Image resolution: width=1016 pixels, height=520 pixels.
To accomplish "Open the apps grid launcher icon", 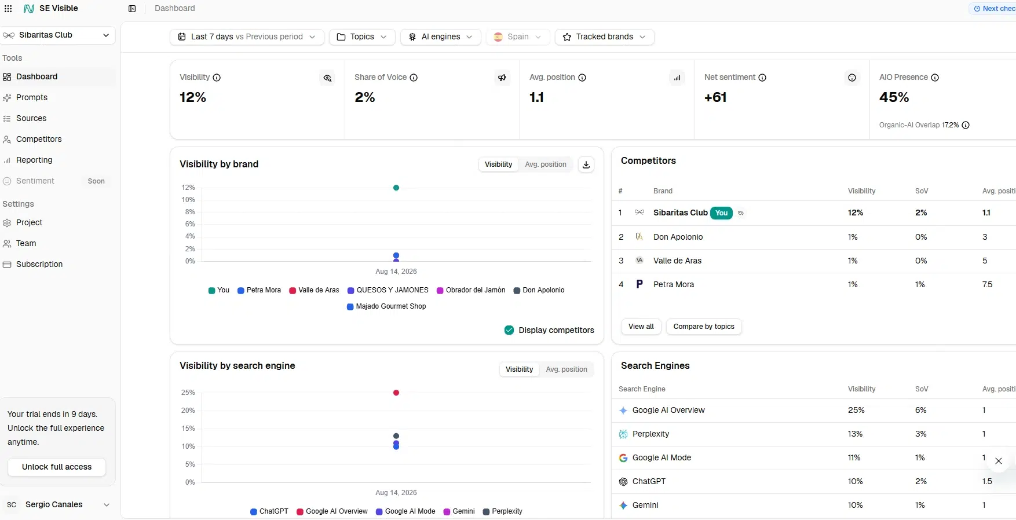I will pyautogui.click(x=8, y=9).
